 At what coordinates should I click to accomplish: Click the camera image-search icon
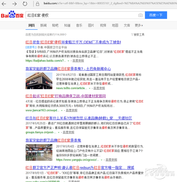(140, 15)
